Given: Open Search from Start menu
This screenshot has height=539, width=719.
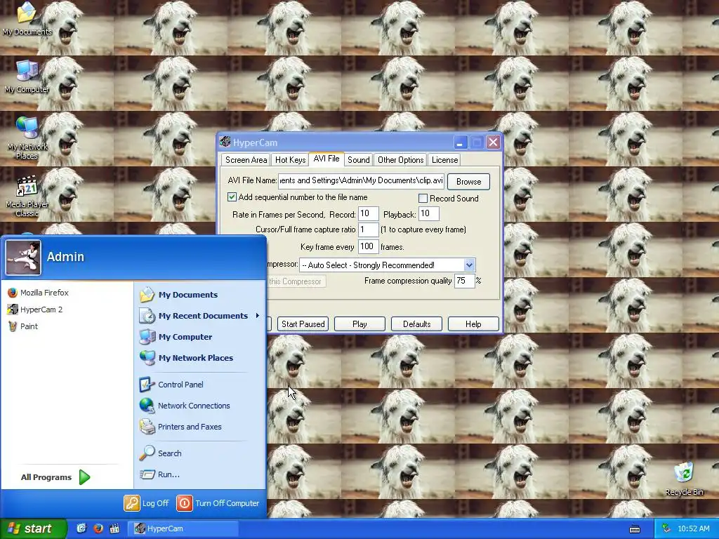Looking at the screenshot, I should (161, 453).
